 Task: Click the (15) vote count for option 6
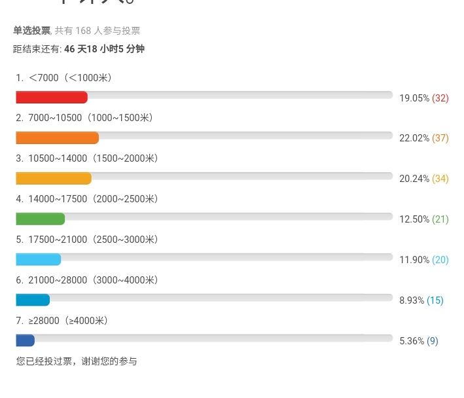(x=435, y=300)
